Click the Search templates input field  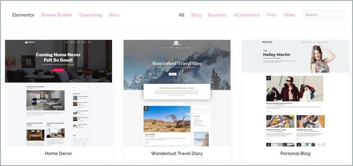pos(324,15)
